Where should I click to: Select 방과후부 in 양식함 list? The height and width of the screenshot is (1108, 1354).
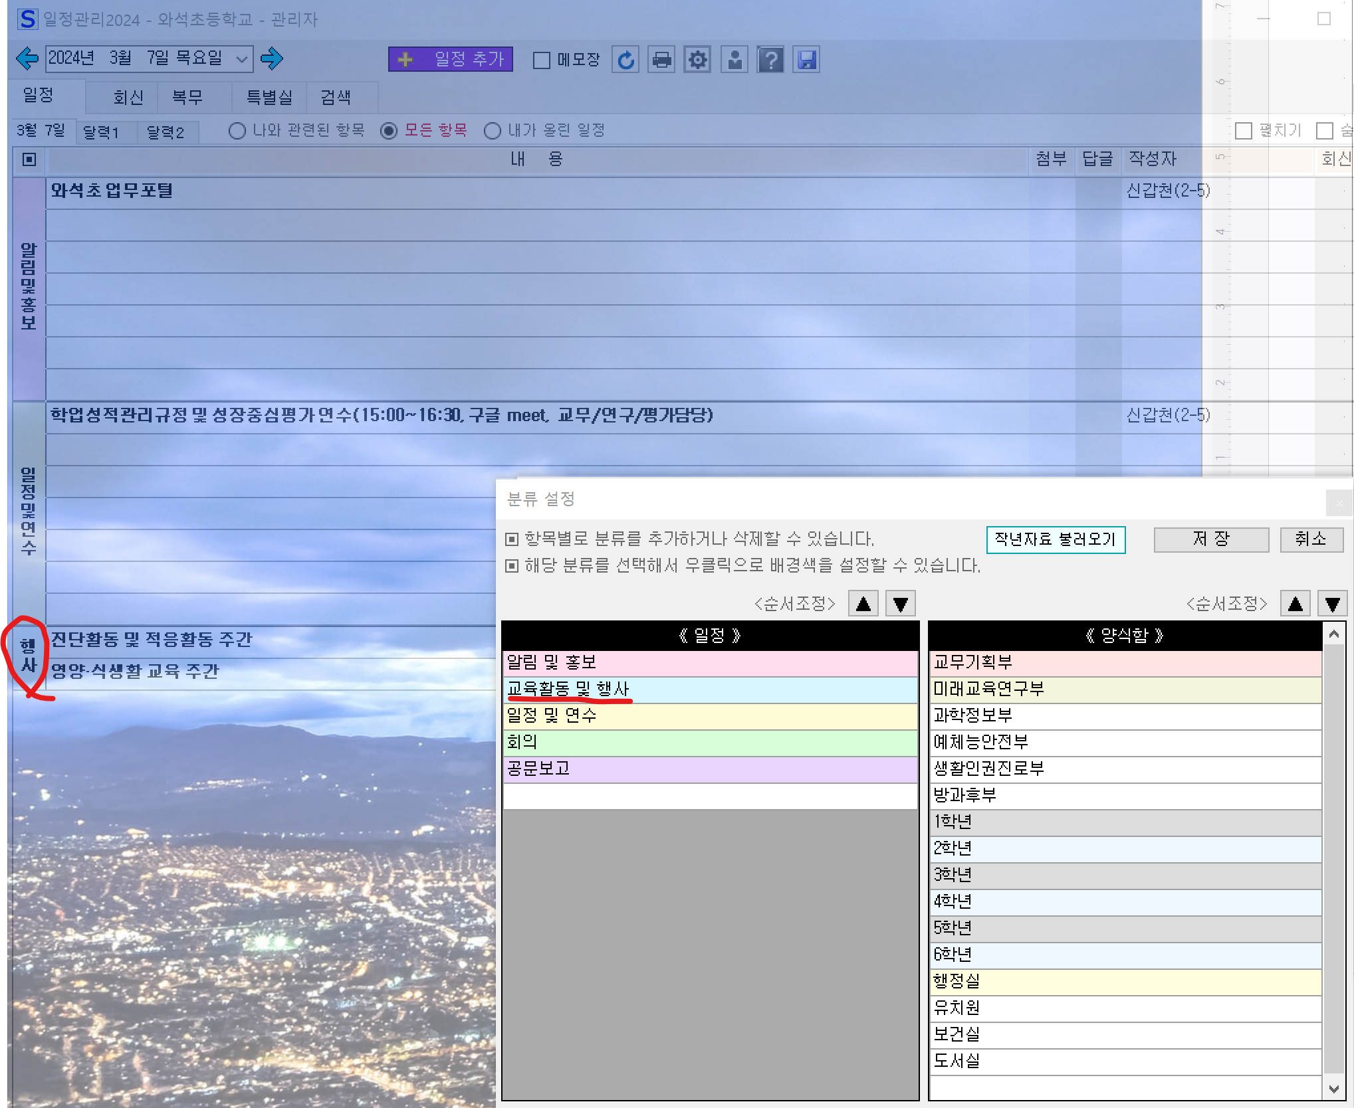point(1125,796)
